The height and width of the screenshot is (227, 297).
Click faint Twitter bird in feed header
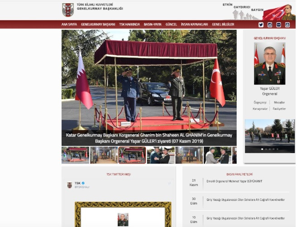pyautogui.click(x=169, y=183)
